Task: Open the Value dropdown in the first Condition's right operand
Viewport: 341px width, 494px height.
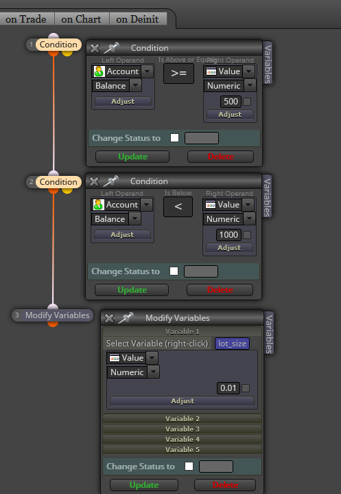Action: (x=249, y=71)
